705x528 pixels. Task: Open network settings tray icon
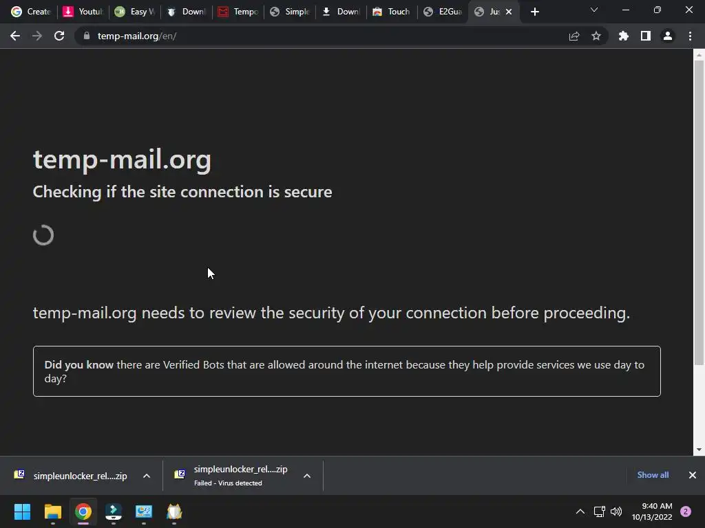[600, 511]
